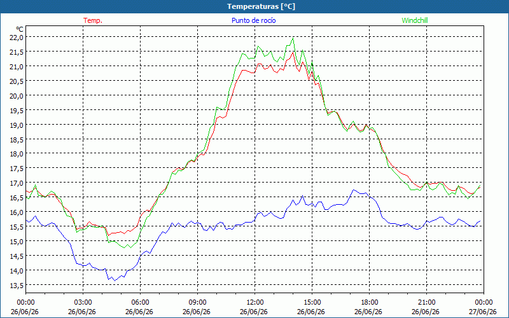Click the °C unit label above the axis

point(20,29)
